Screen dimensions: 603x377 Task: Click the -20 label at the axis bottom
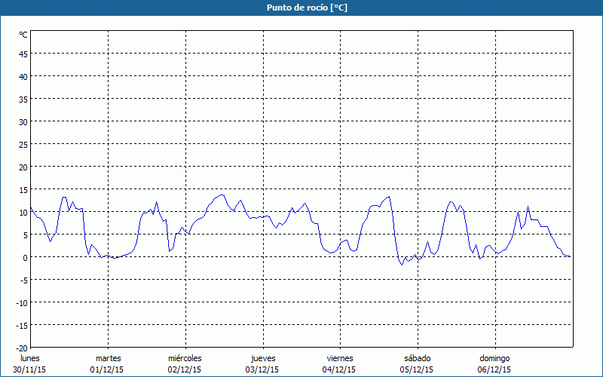point(22,348)
